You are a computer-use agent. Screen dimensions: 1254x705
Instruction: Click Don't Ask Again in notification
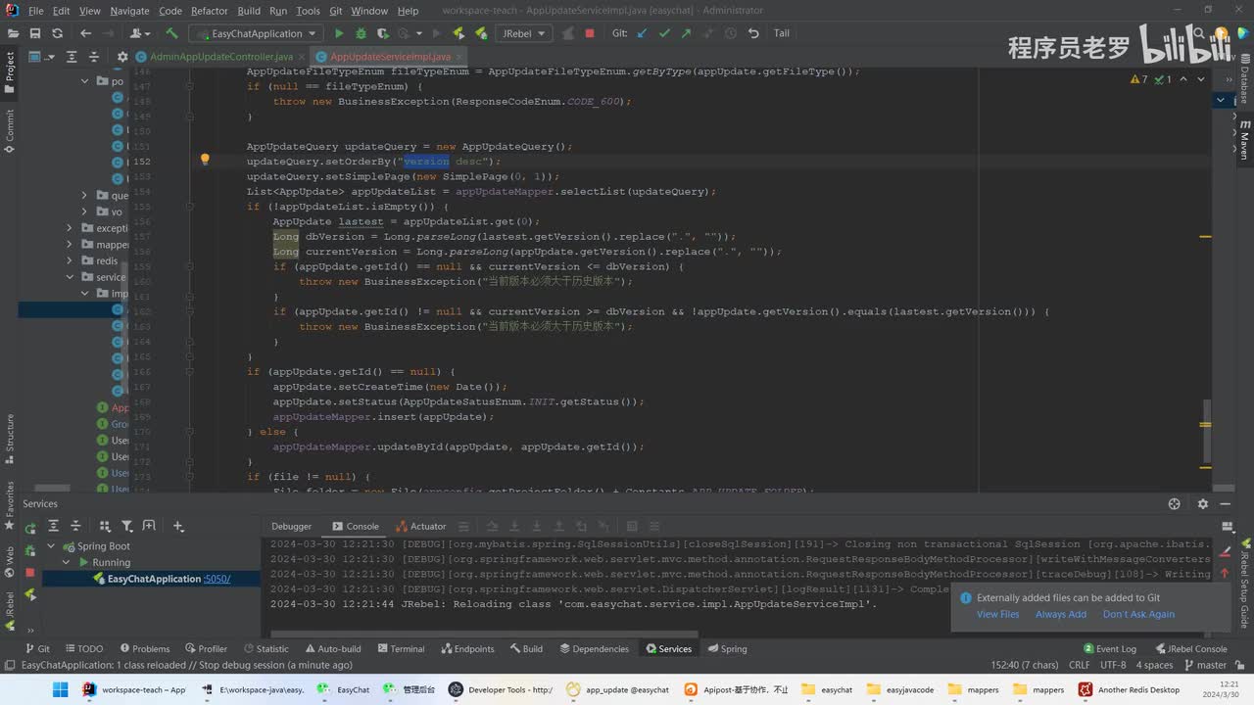tap(1138, 614)
